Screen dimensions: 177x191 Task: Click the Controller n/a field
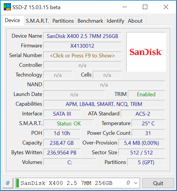pyautogui.click(x=82, y=65)
